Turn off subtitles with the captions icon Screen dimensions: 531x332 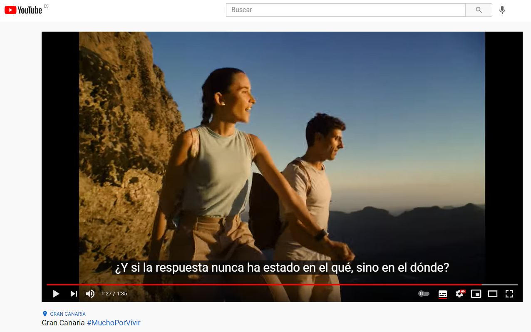(443, 294)
